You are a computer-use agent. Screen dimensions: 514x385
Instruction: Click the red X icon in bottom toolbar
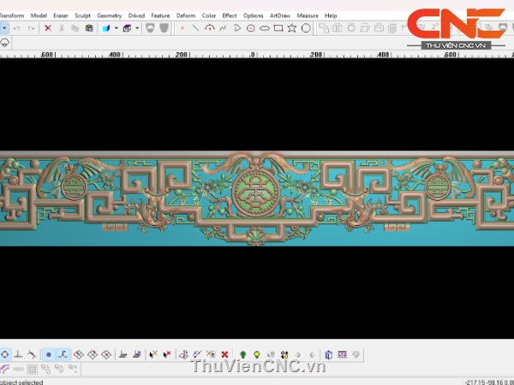224,354
